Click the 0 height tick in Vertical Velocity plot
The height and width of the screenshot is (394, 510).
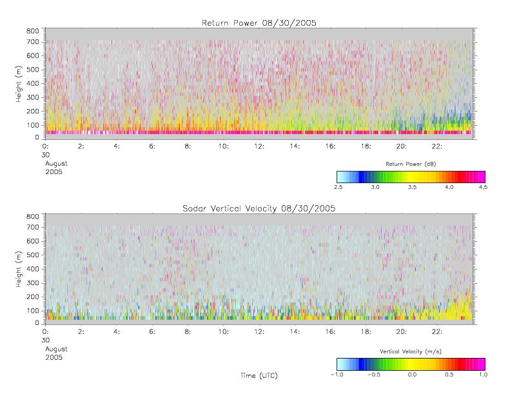coord(37,323)
